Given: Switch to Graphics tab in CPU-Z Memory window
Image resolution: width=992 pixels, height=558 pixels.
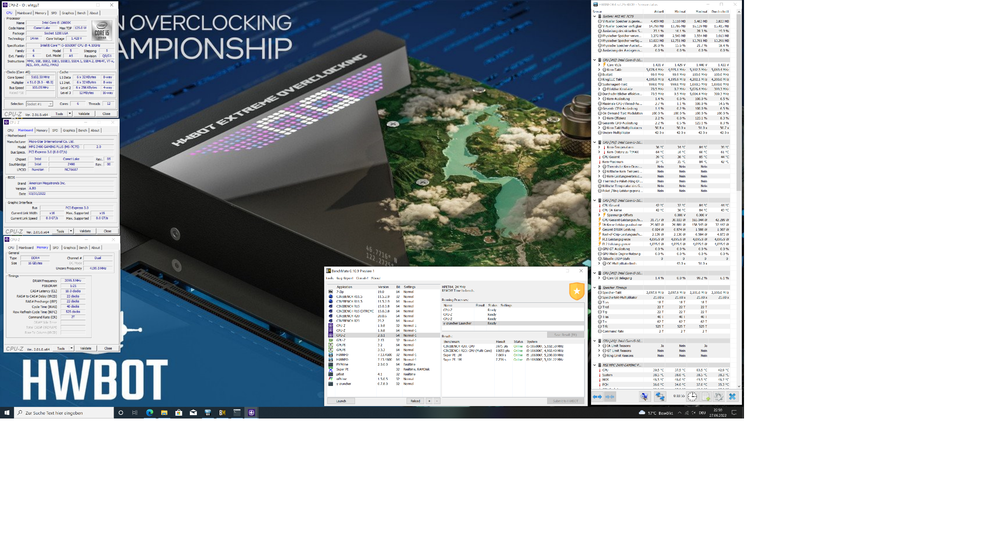Looking at the screenshot, I should click(69, 248).
